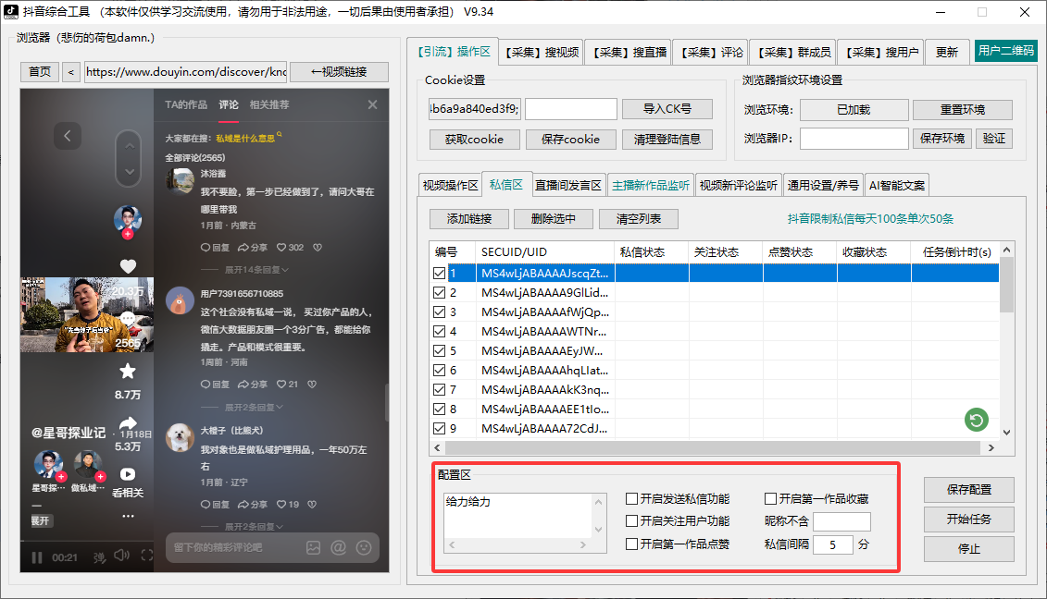Uncheck row 3 in the SECUID list
This screenshot has width=1047, height=599.
(440, 312)
